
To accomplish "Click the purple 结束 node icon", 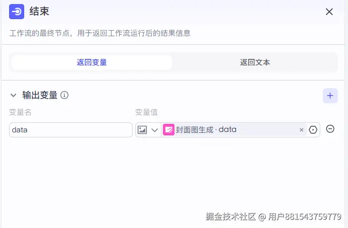I will pos(17,12).
